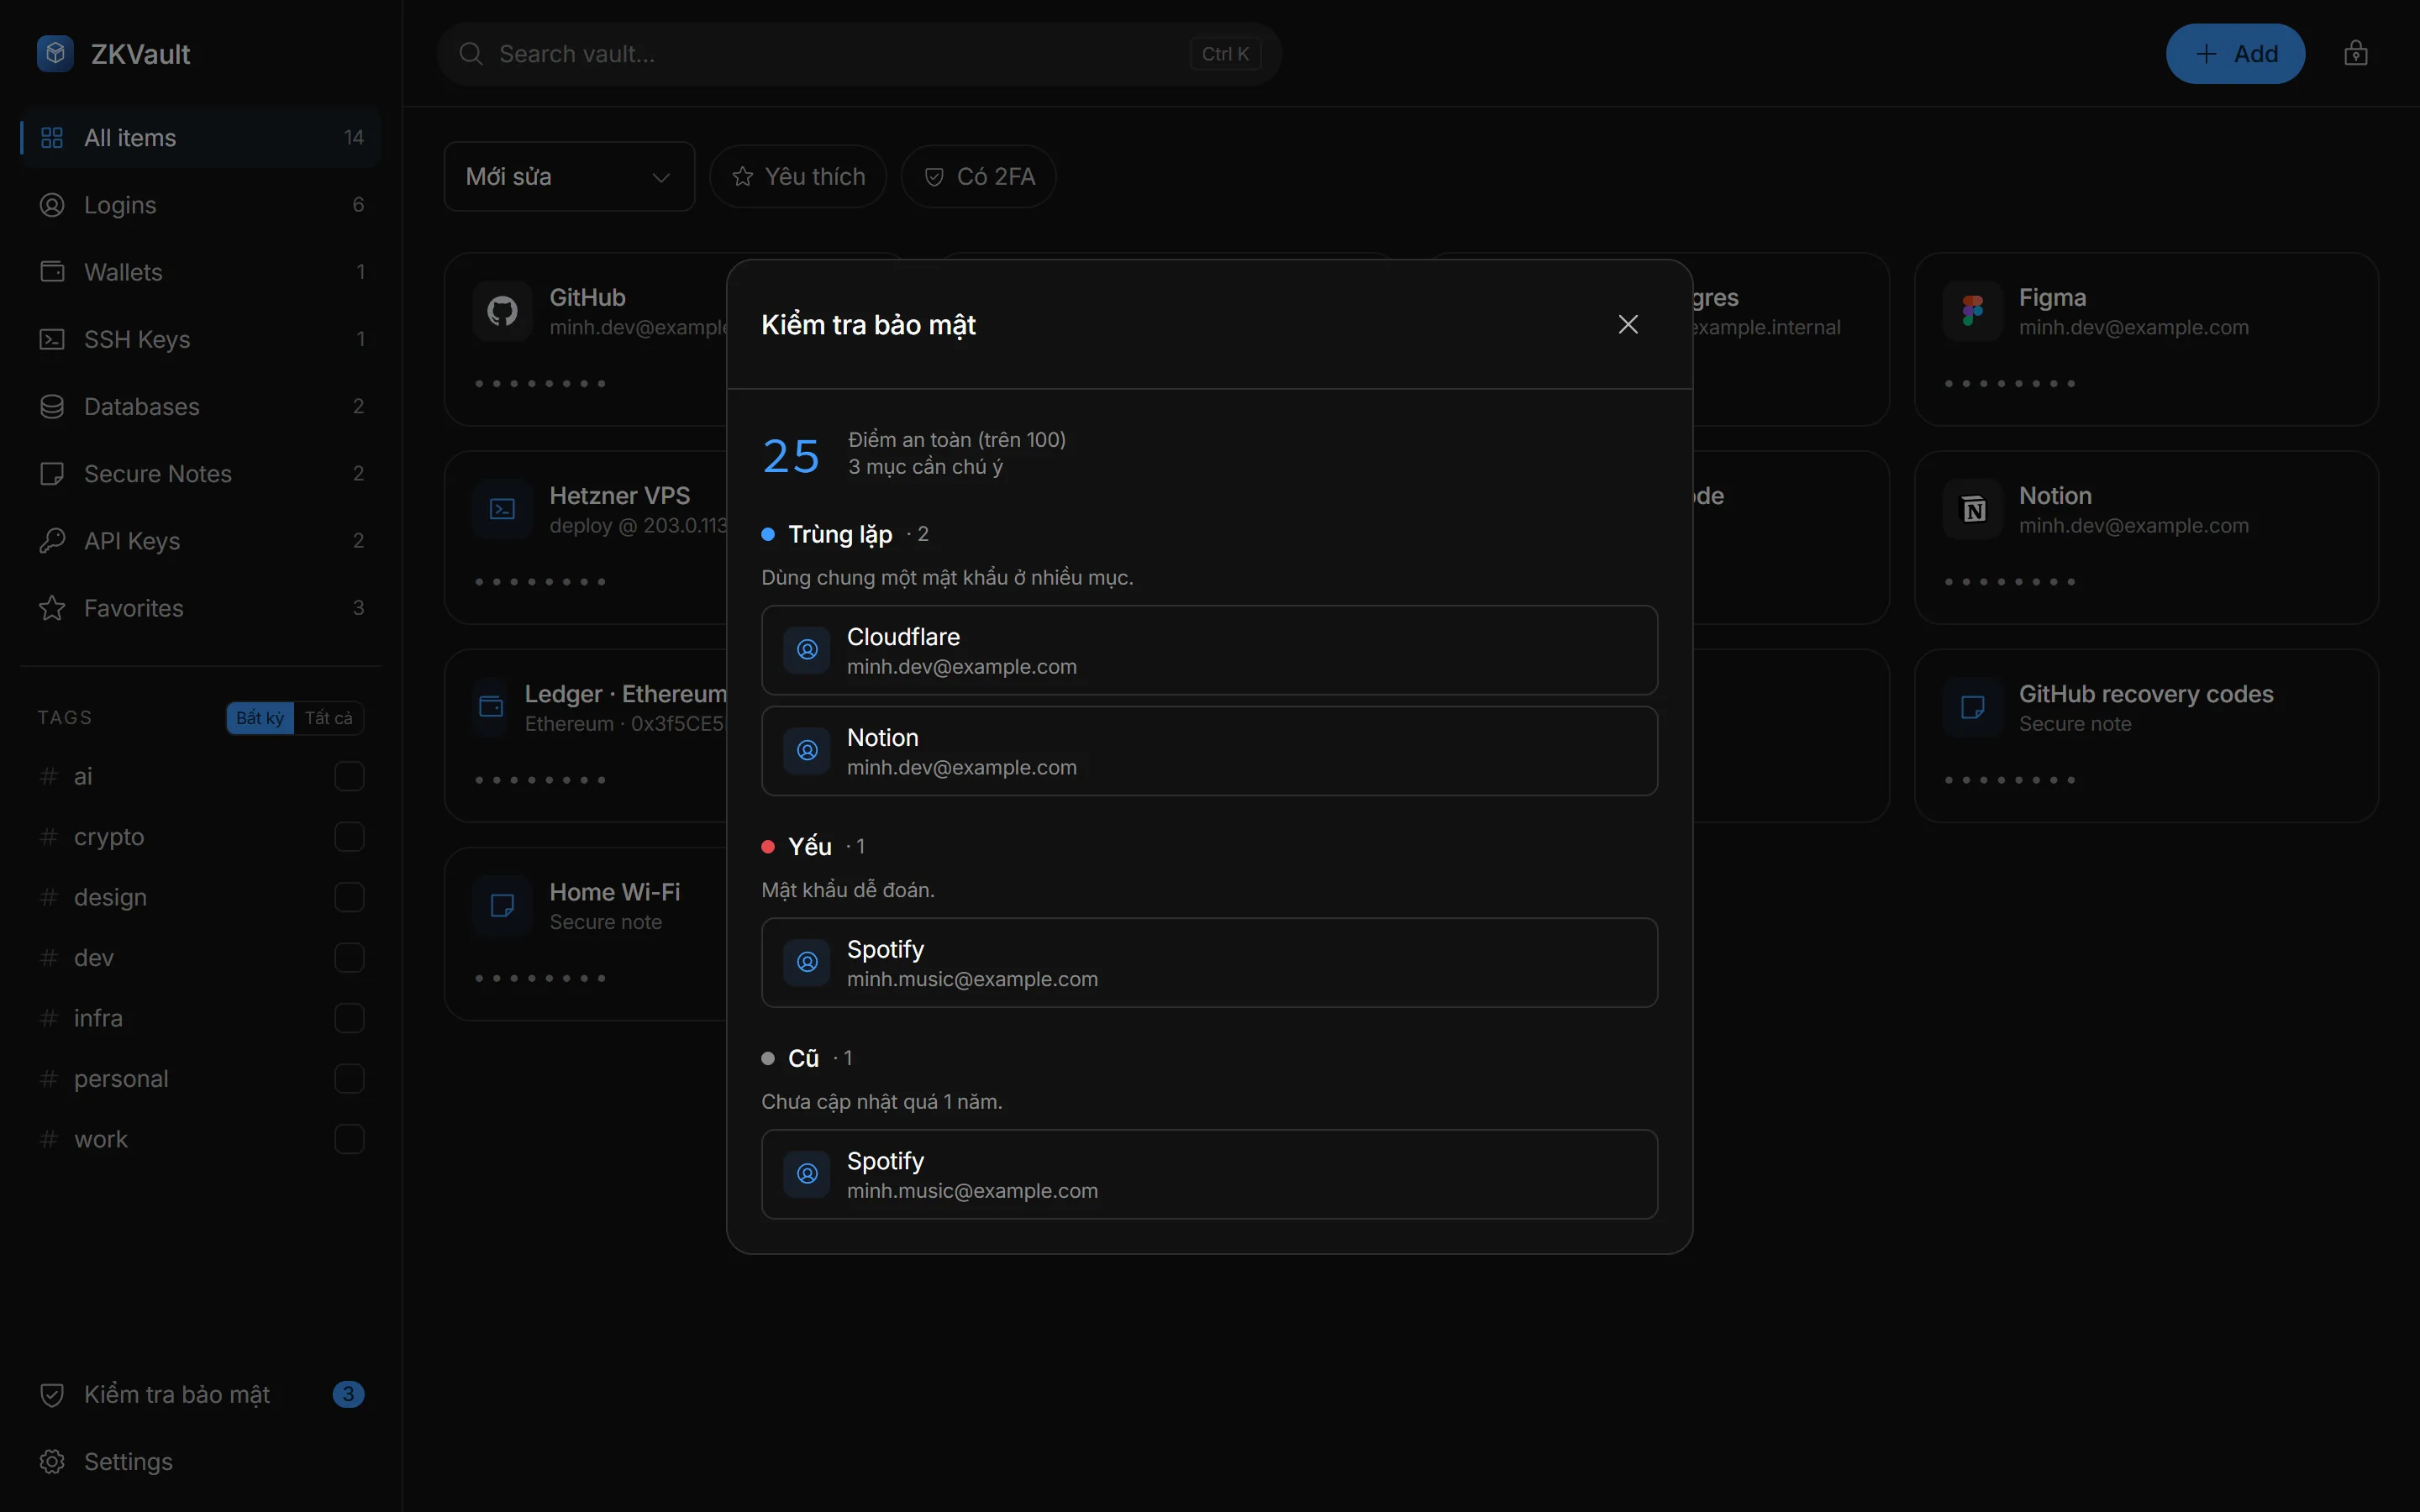Open the GitHub recovery codes card
2420x1512 pixels.
(x=2146, y=735)
